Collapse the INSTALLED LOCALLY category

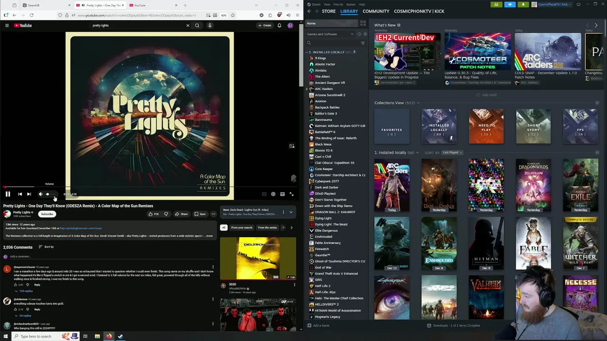[x=307, y=52]
